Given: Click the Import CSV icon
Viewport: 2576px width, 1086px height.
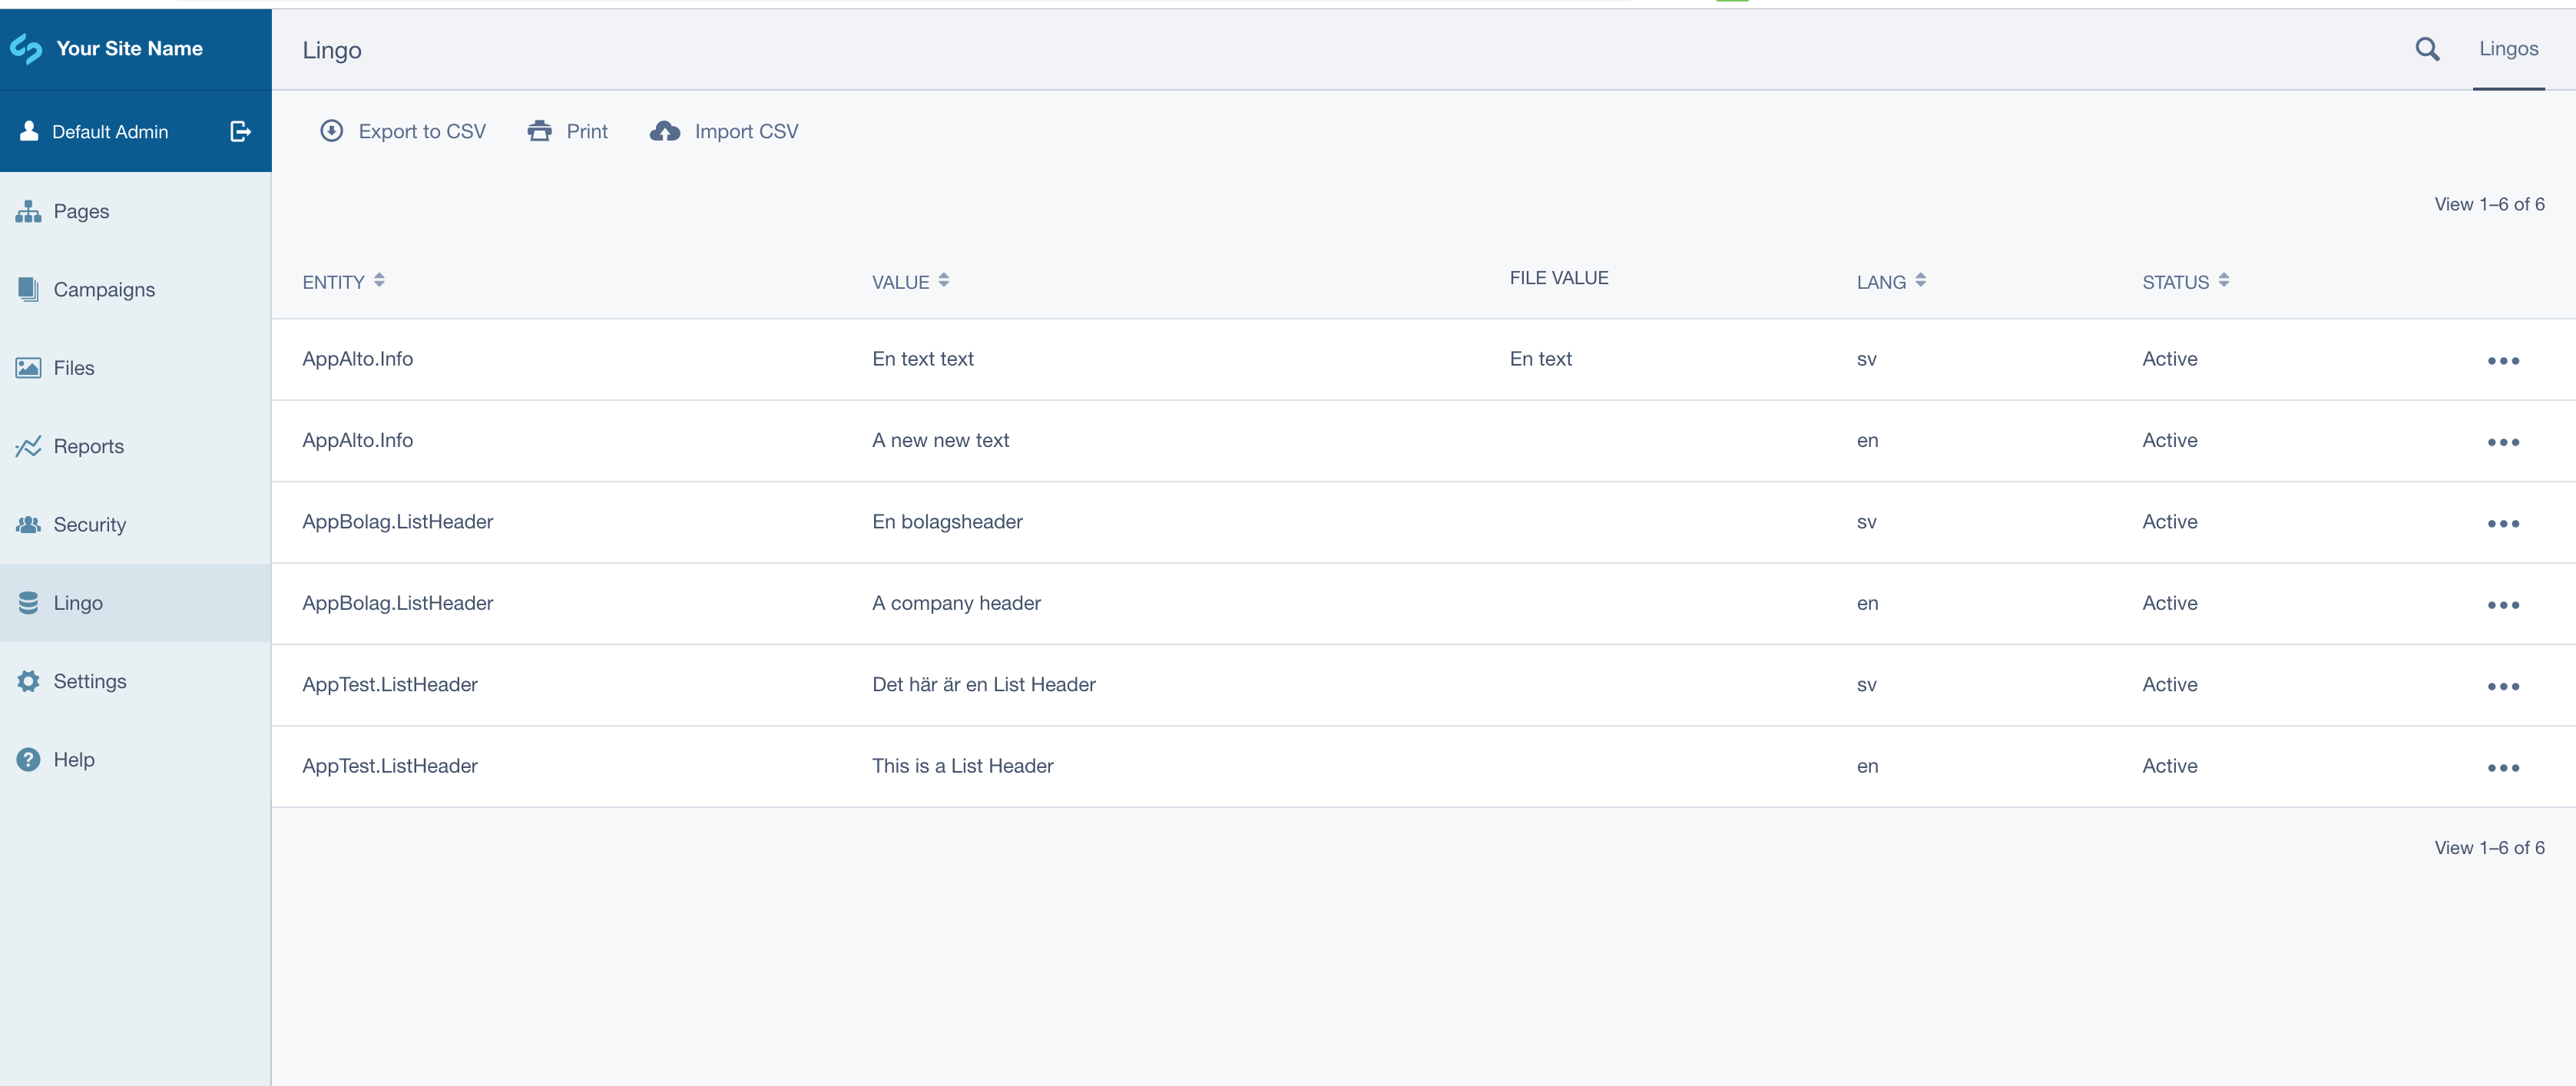Looking at the screenshot, I should pyautogui.click(x=664, y=130).
